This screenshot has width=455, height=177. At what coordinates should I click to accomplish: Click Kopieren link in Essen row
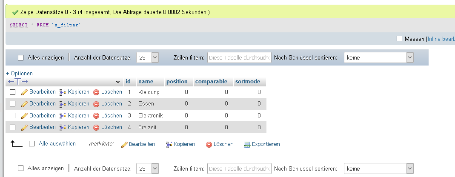point(78,103)
